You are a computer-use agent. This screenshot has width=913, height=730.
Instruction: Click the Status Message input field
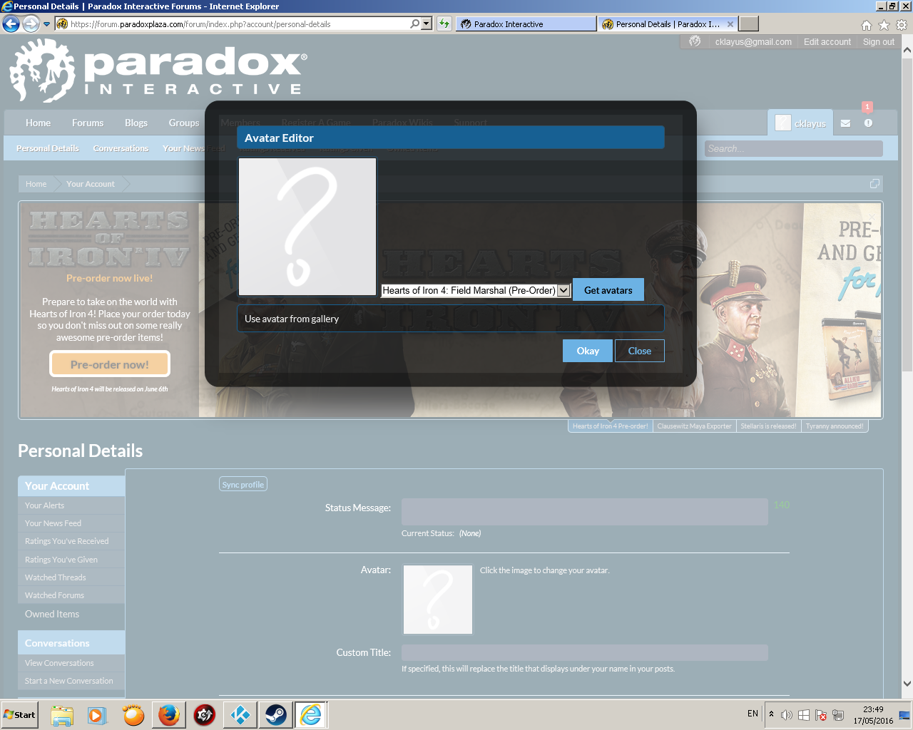(584, 512)
